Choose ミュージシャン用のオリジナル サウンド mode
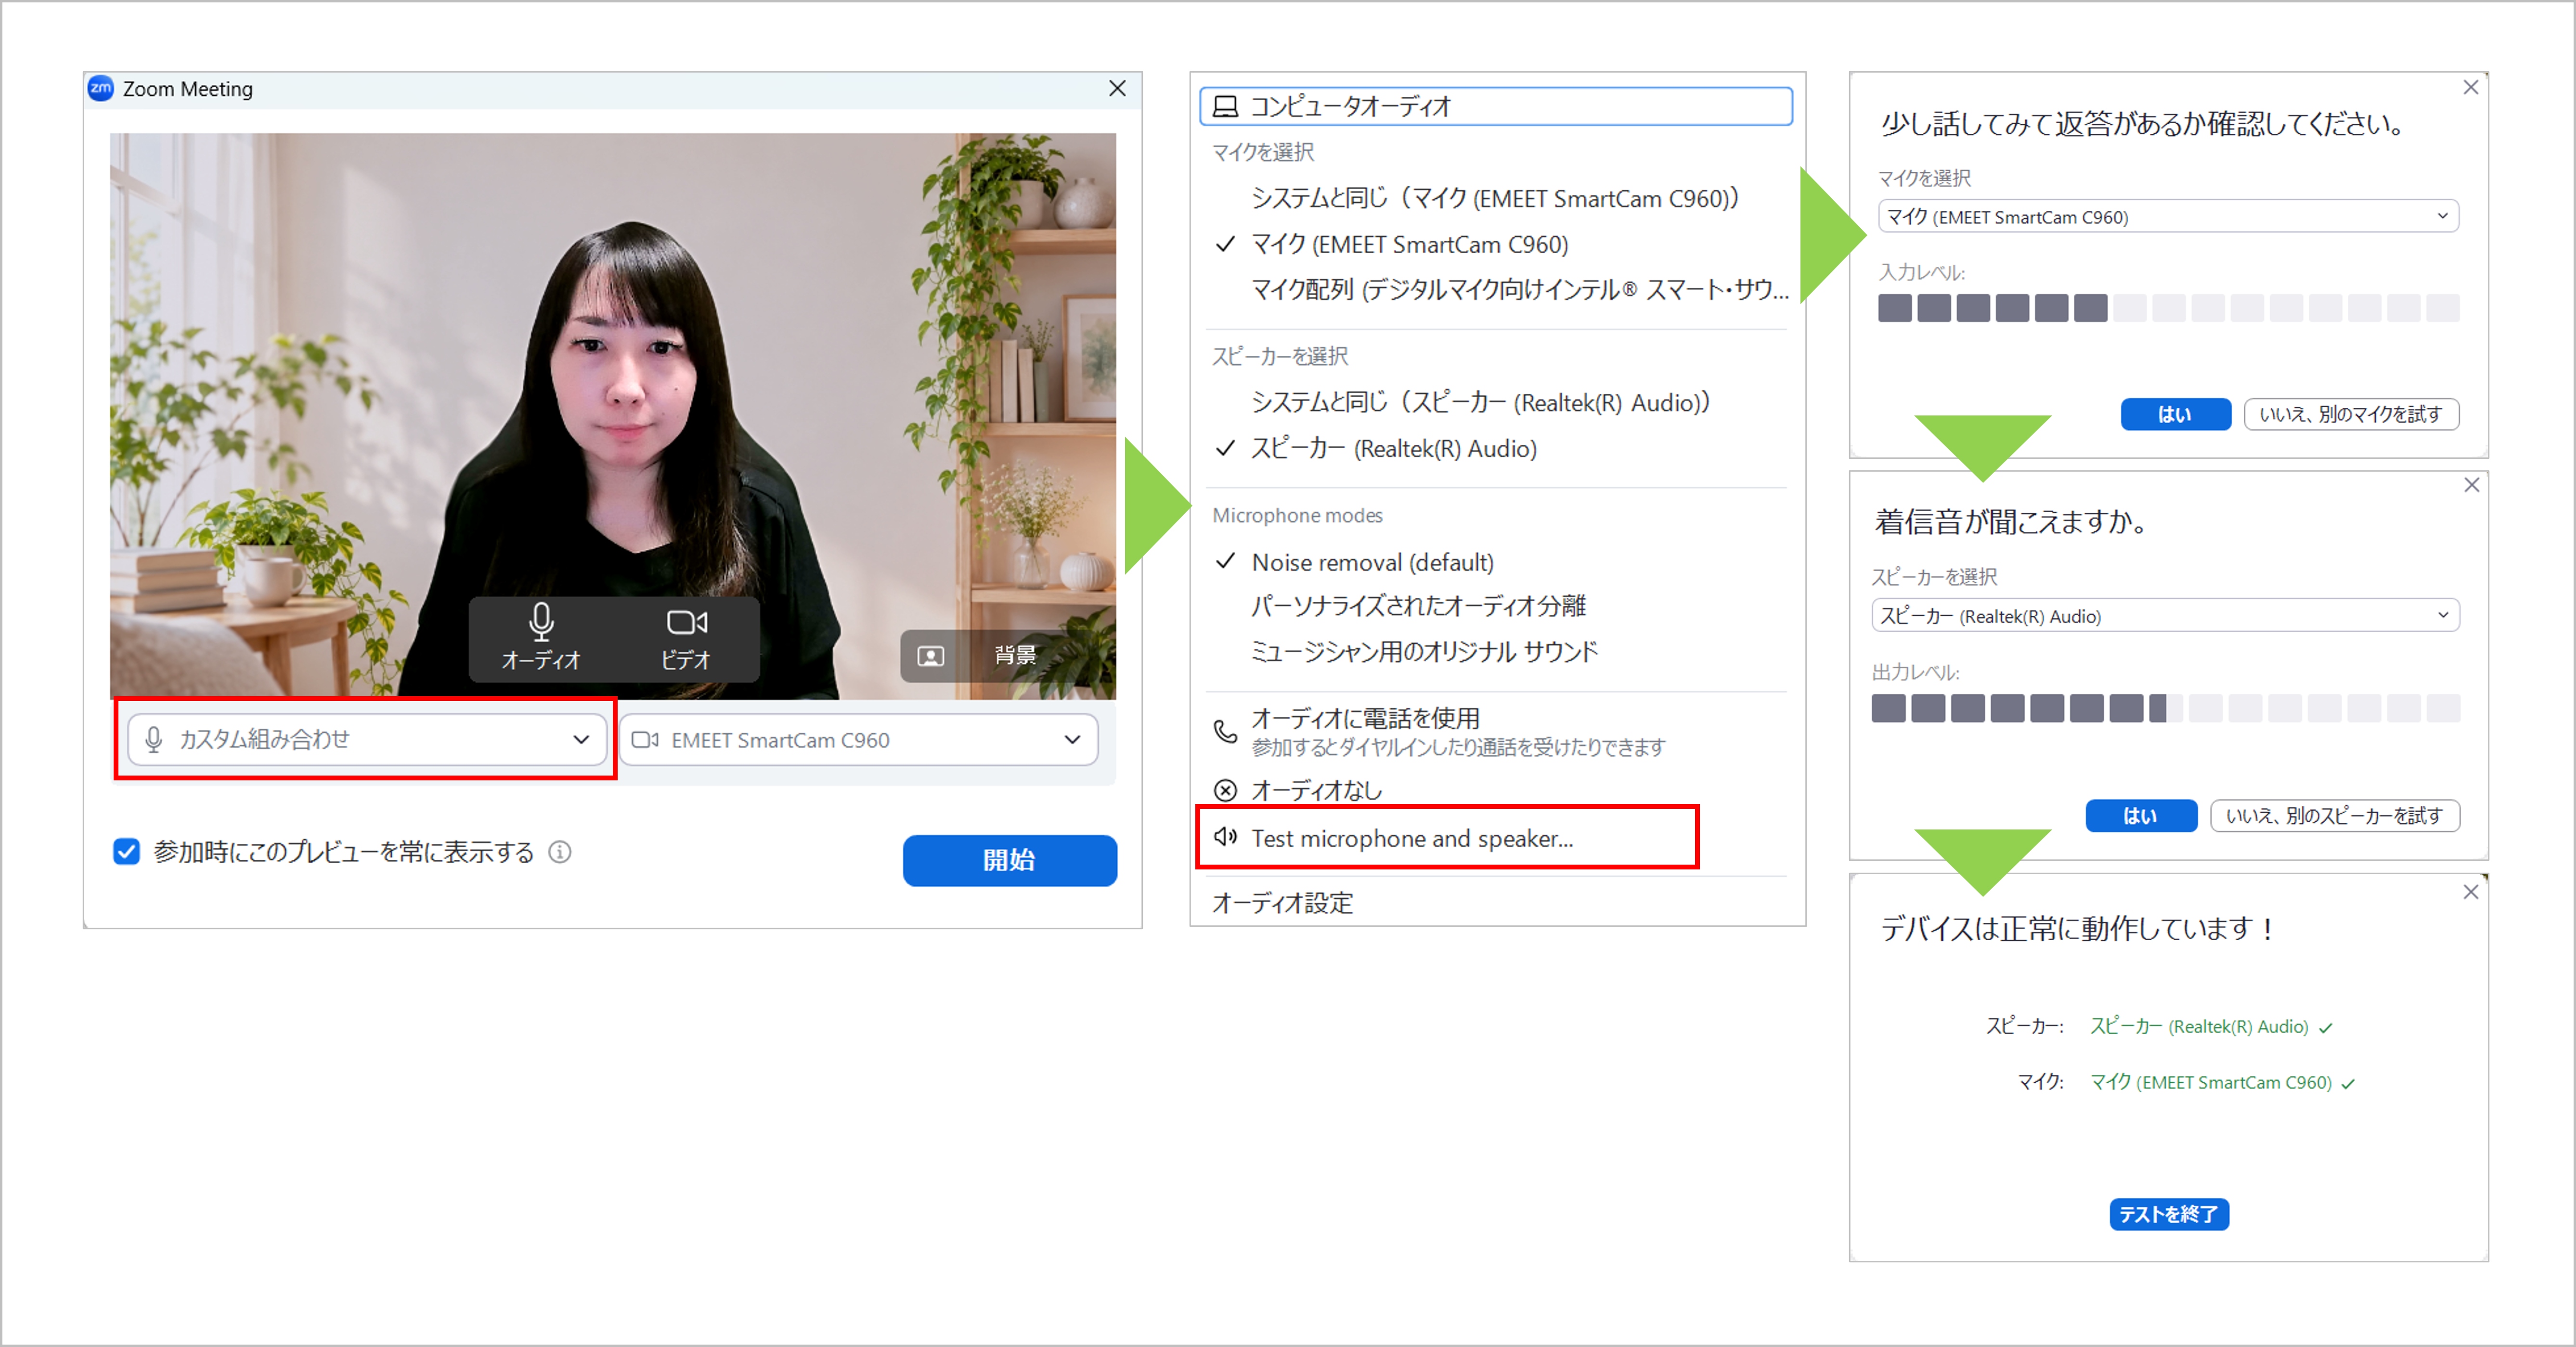The width and height of the screenshot is (2576, 1347). click(x=1424, y=652)
